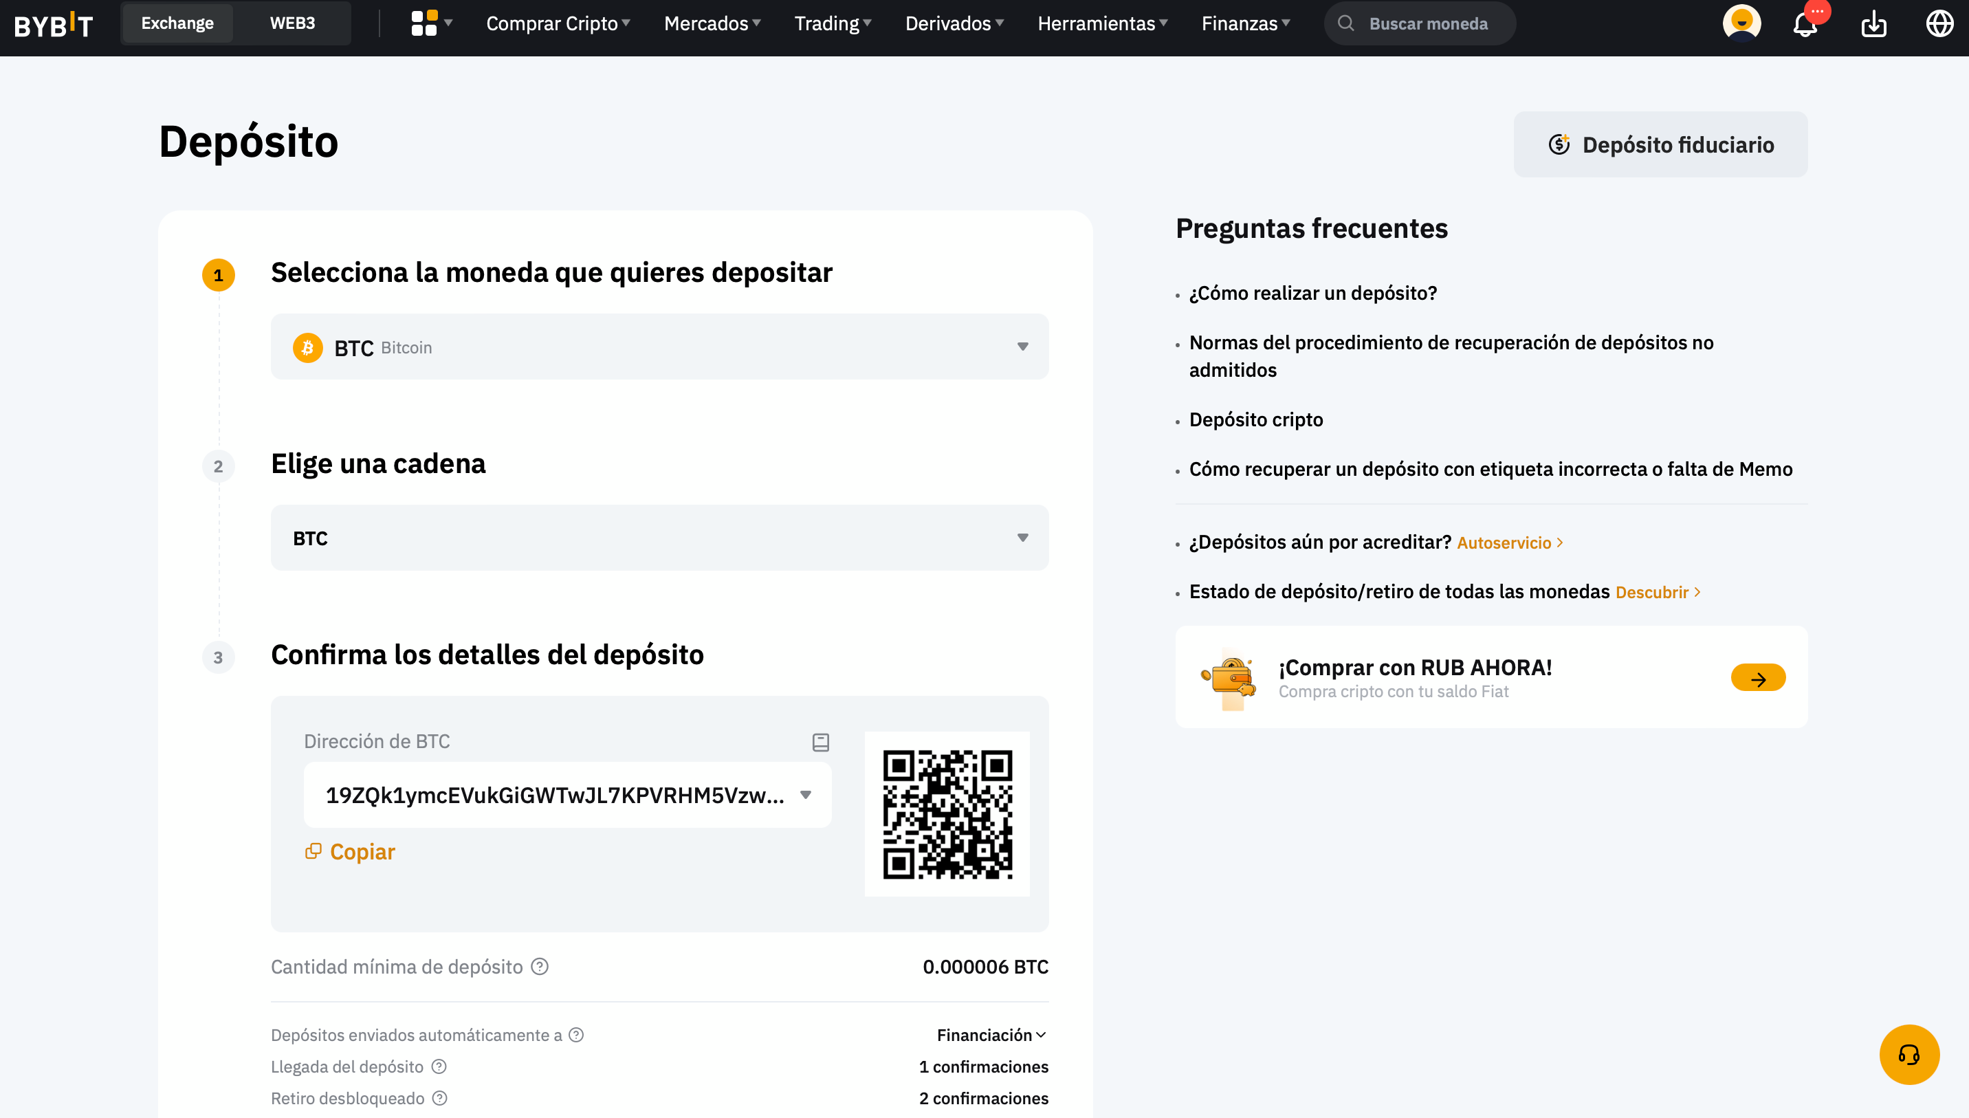Expand the BTC Bitcoin currency dropdown
This screenshot has height=1118, width=1969.
(x=659, y=347)
